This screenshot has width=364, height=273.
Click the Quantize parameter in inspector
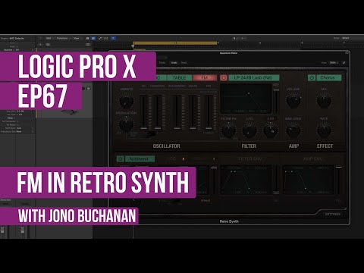(11, 50)
